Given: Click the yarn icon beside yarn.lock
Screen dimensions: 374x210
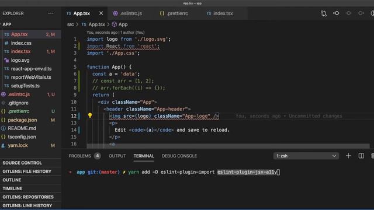Looking at the screenshot, I should pos(3,145).
